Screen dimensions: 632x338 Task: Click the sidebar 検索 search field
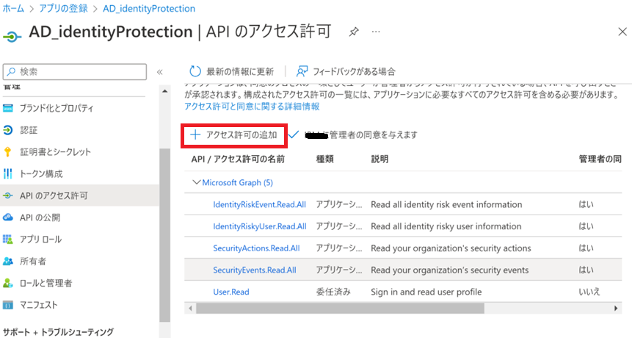[75, 71]
